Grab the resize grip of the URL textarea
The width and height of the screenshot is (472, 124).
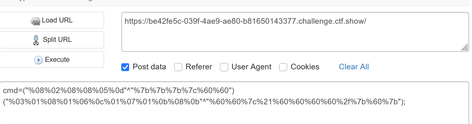point(464,47)
